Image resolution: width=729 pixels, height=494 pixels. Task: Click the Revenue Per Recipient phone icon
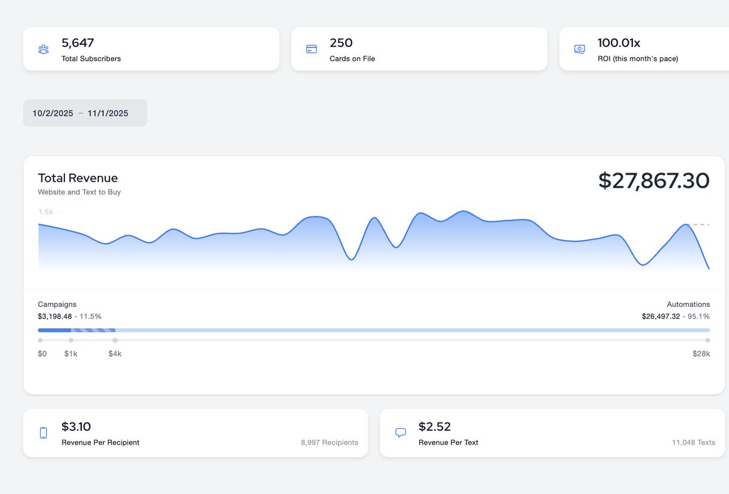coord(43,433)
